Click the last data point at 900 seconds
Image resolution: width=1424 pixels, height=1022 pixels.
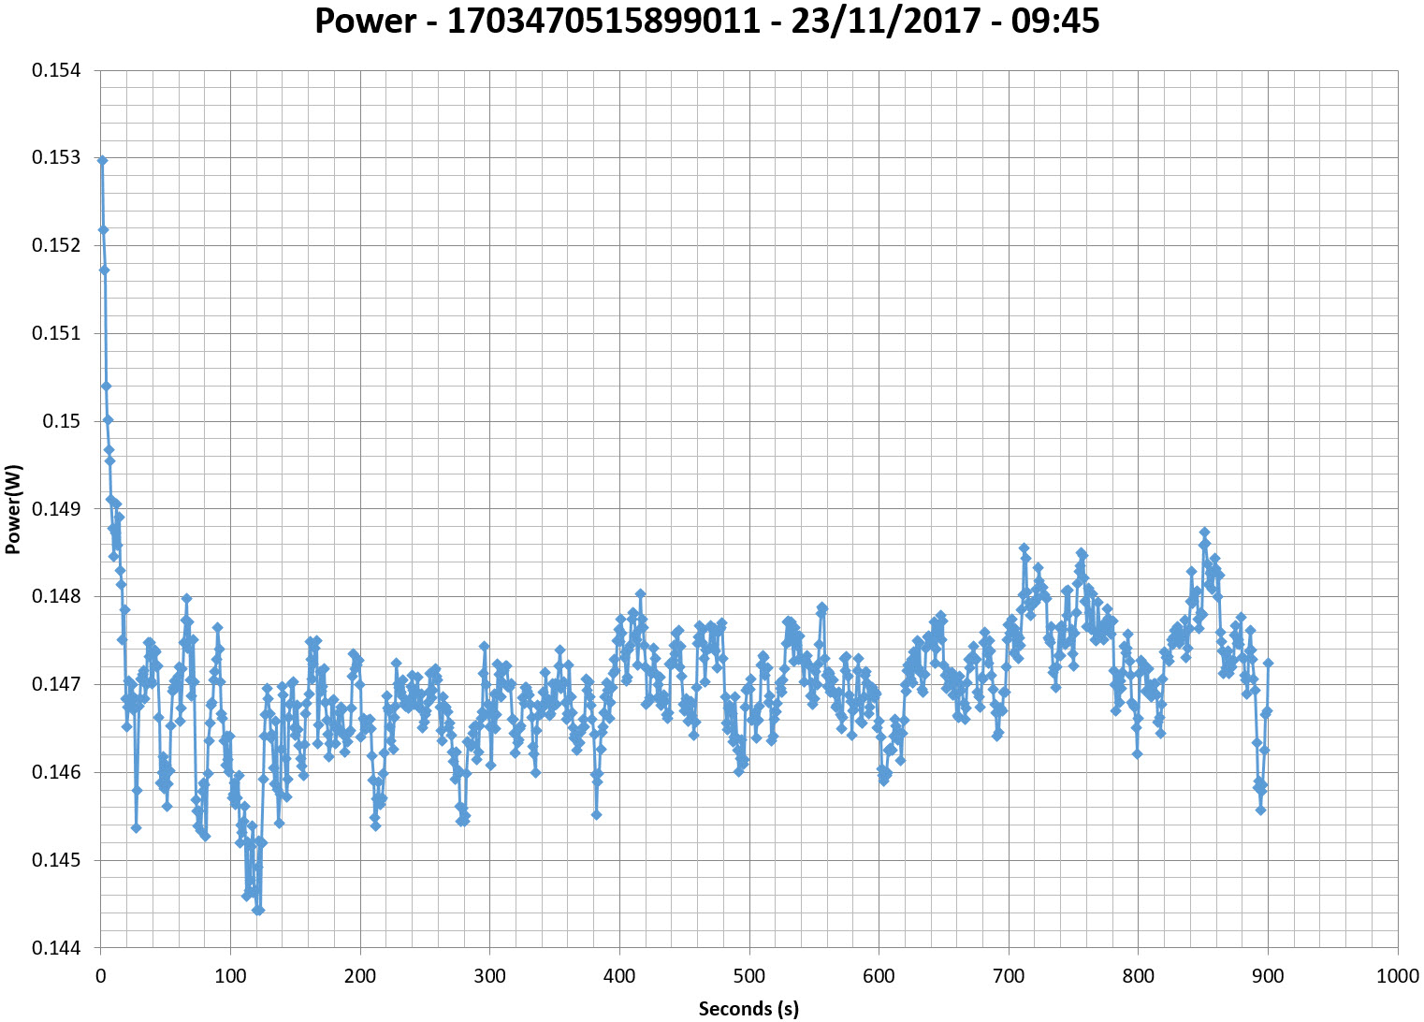click(1268, 663)
